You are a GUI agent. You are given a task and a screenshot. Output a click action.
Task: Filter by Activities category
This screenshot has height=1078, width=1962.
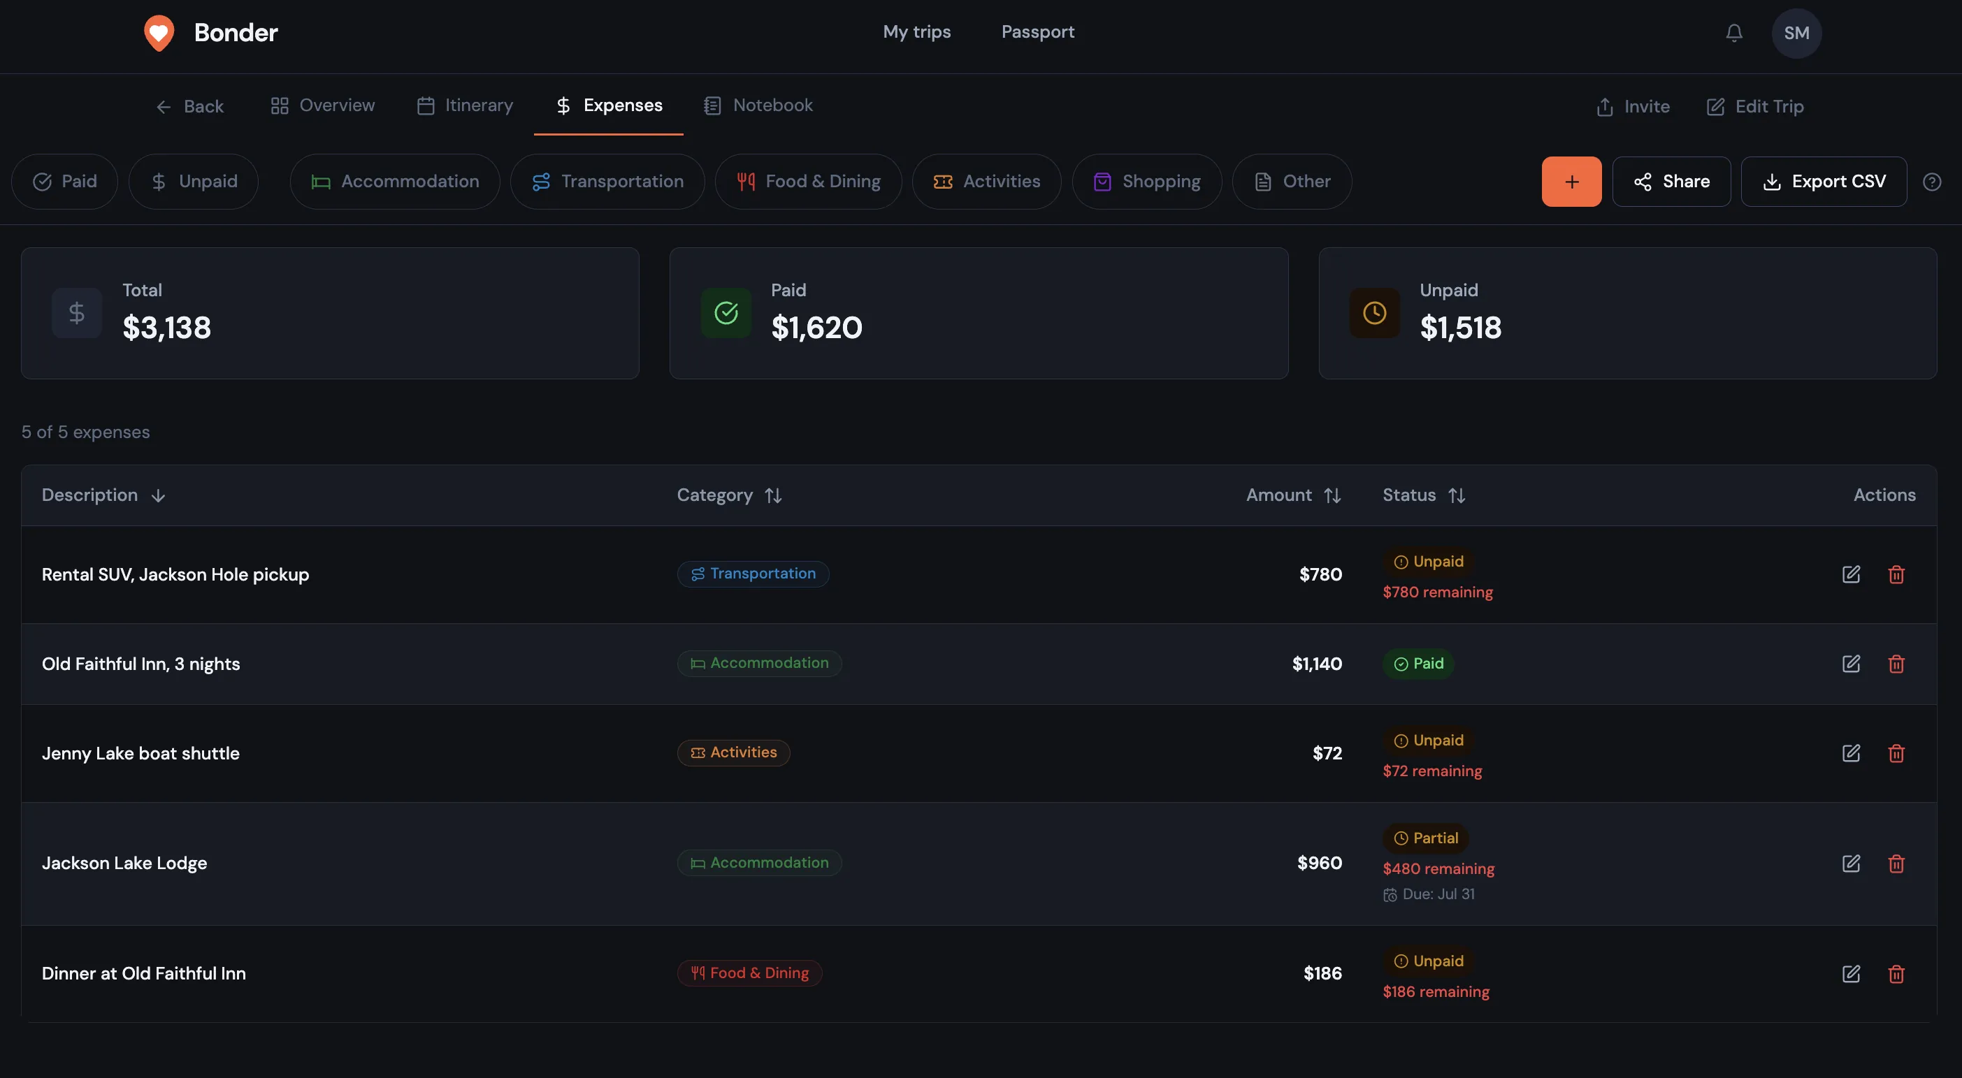click(x=986, y=181)
